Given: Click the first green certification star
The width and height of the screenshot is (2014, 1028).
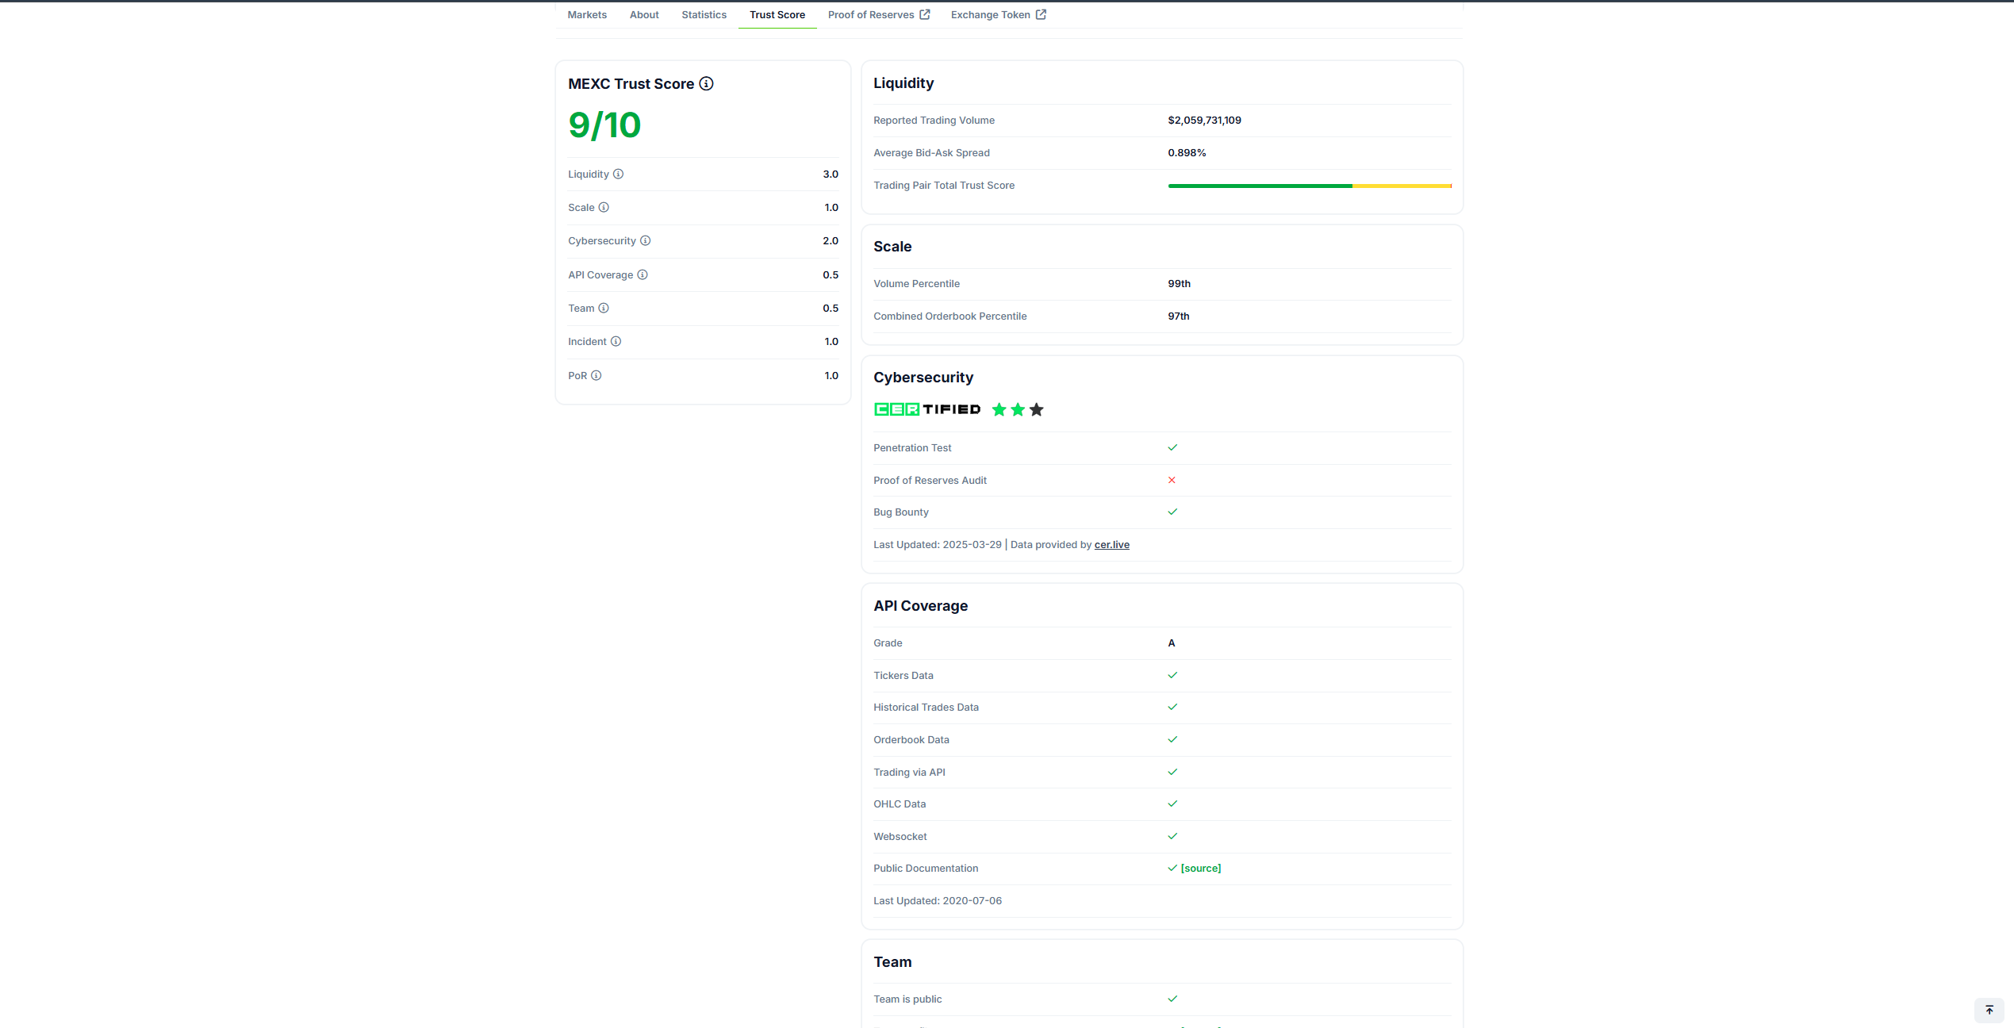Looking at the screenshot, I should pyautogui.click(x=999, y=409).
